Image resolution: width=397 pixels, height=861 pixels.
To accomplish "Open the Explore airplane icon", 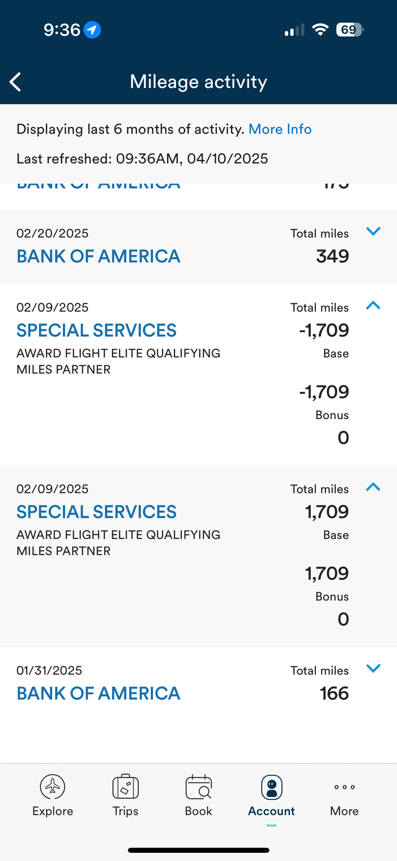I will (53, 786).
